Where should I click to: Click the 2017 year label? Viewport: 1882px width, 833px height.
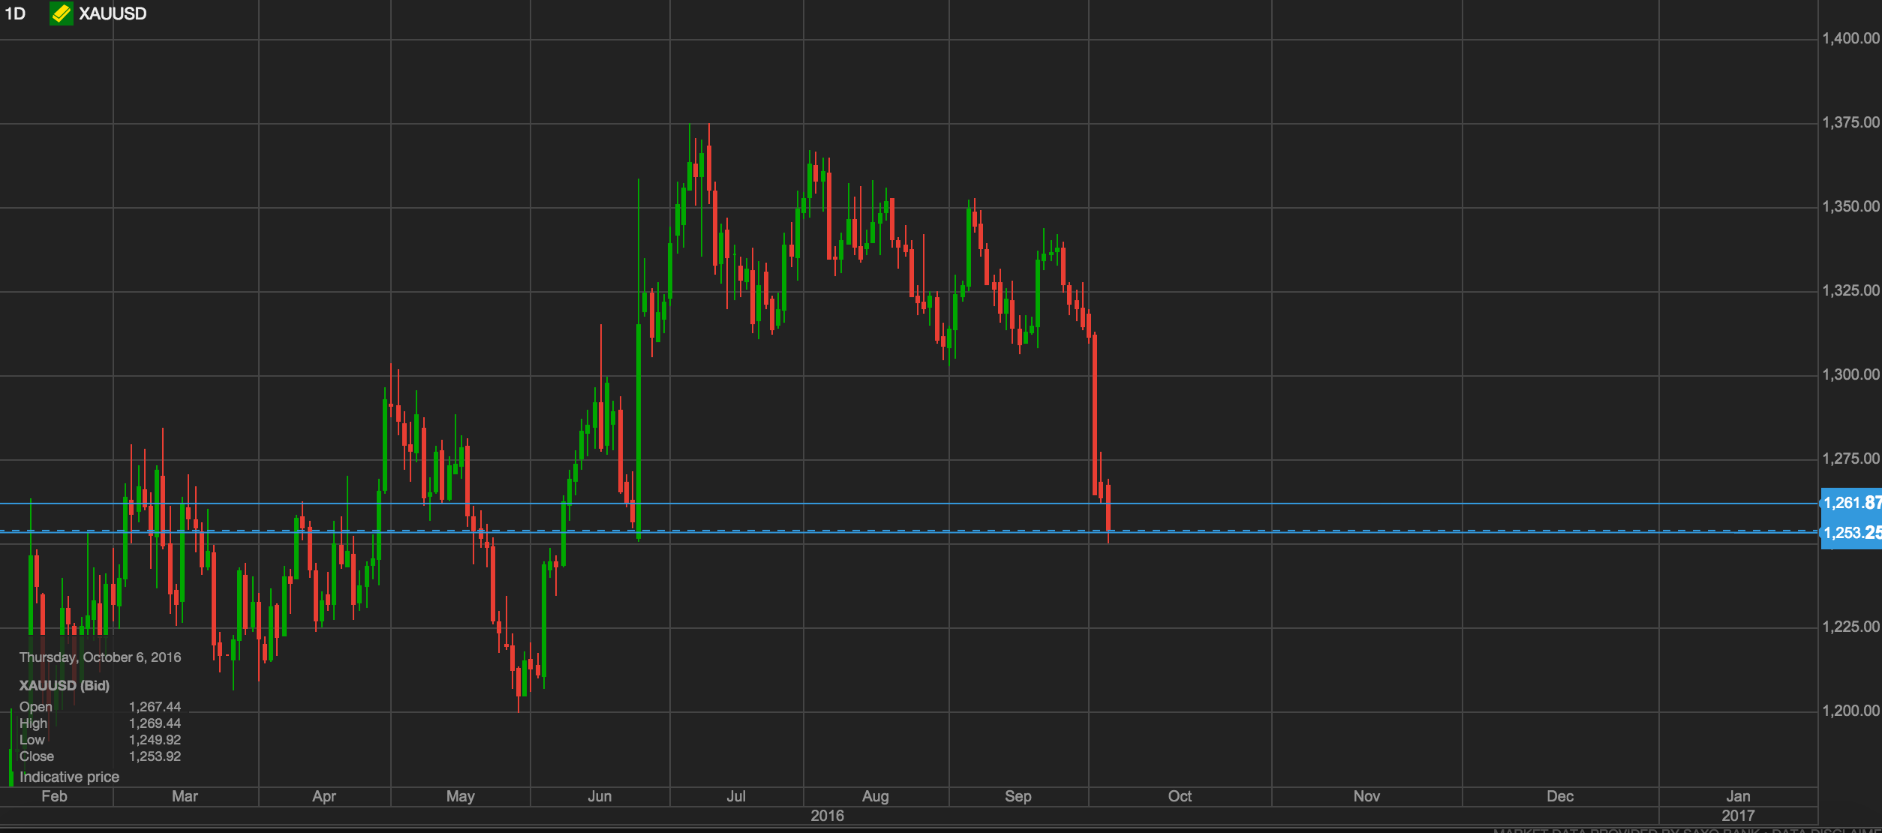coord(1738,816)
